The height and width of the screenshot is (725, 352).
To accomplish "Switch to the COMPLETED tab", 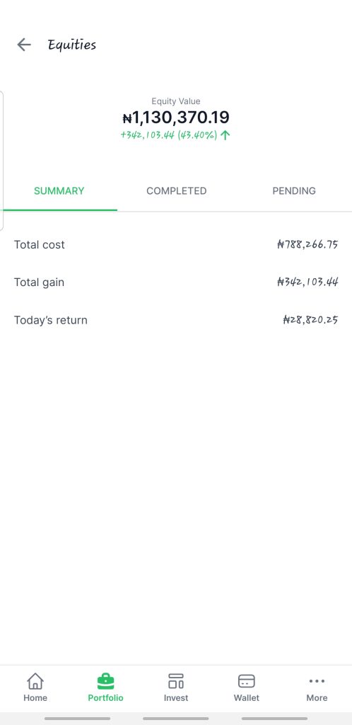I will 176,191.
